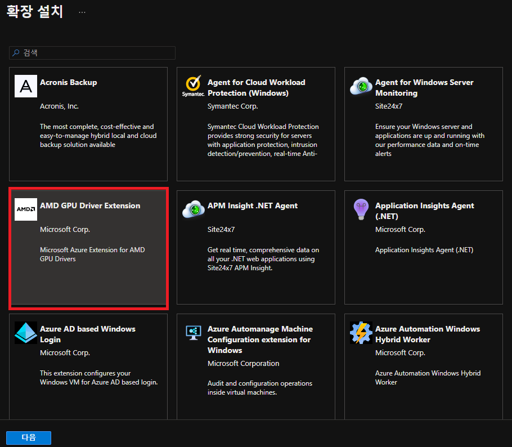The height and width of the screenshot is (447, 512).
Task: Click the AMD logo icon
Action: click(x=26, y=209)
